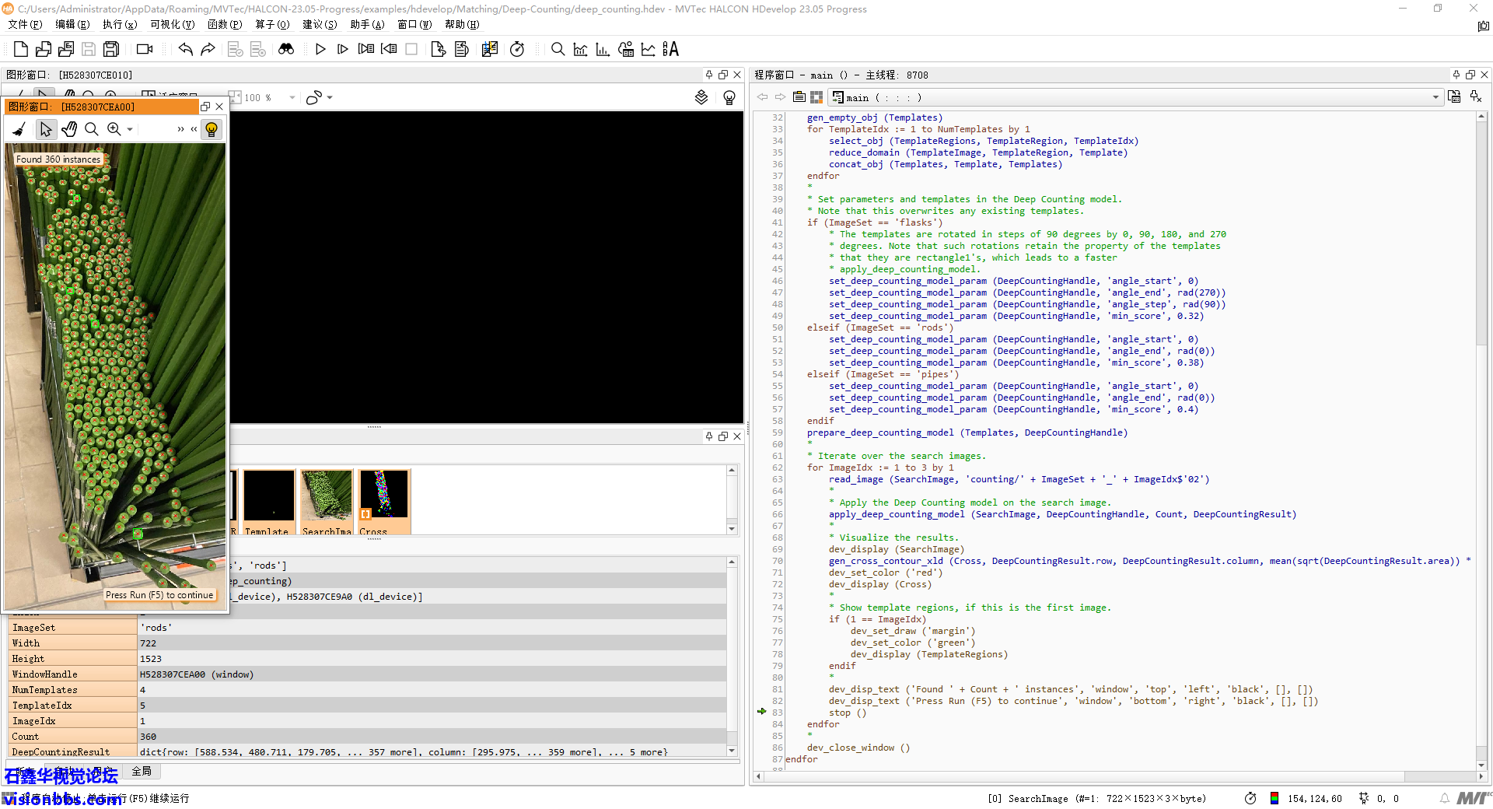The image size is (1493, 809).
Task: Click the broom clear-window icon
Action: coord(20,129)
